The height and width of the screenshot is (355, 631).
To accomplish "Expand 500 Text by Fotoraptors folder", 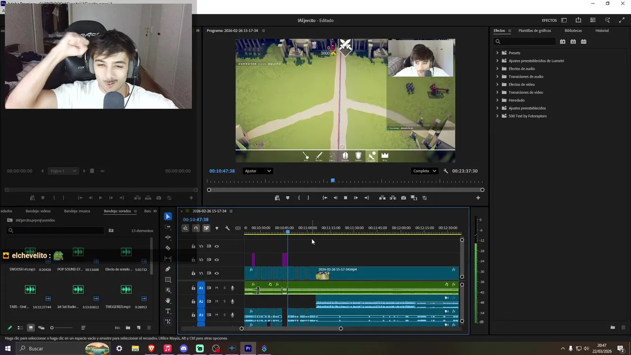I will point(497,116).
